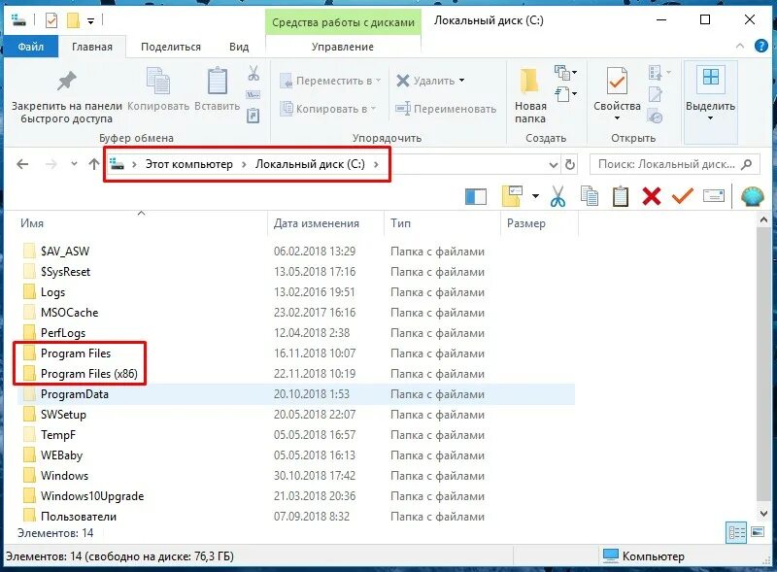Viewport: 777px width, 572px height.
Task: Click Локальный диск (C:) breadcrumb
Action: [x=310, y=164]
